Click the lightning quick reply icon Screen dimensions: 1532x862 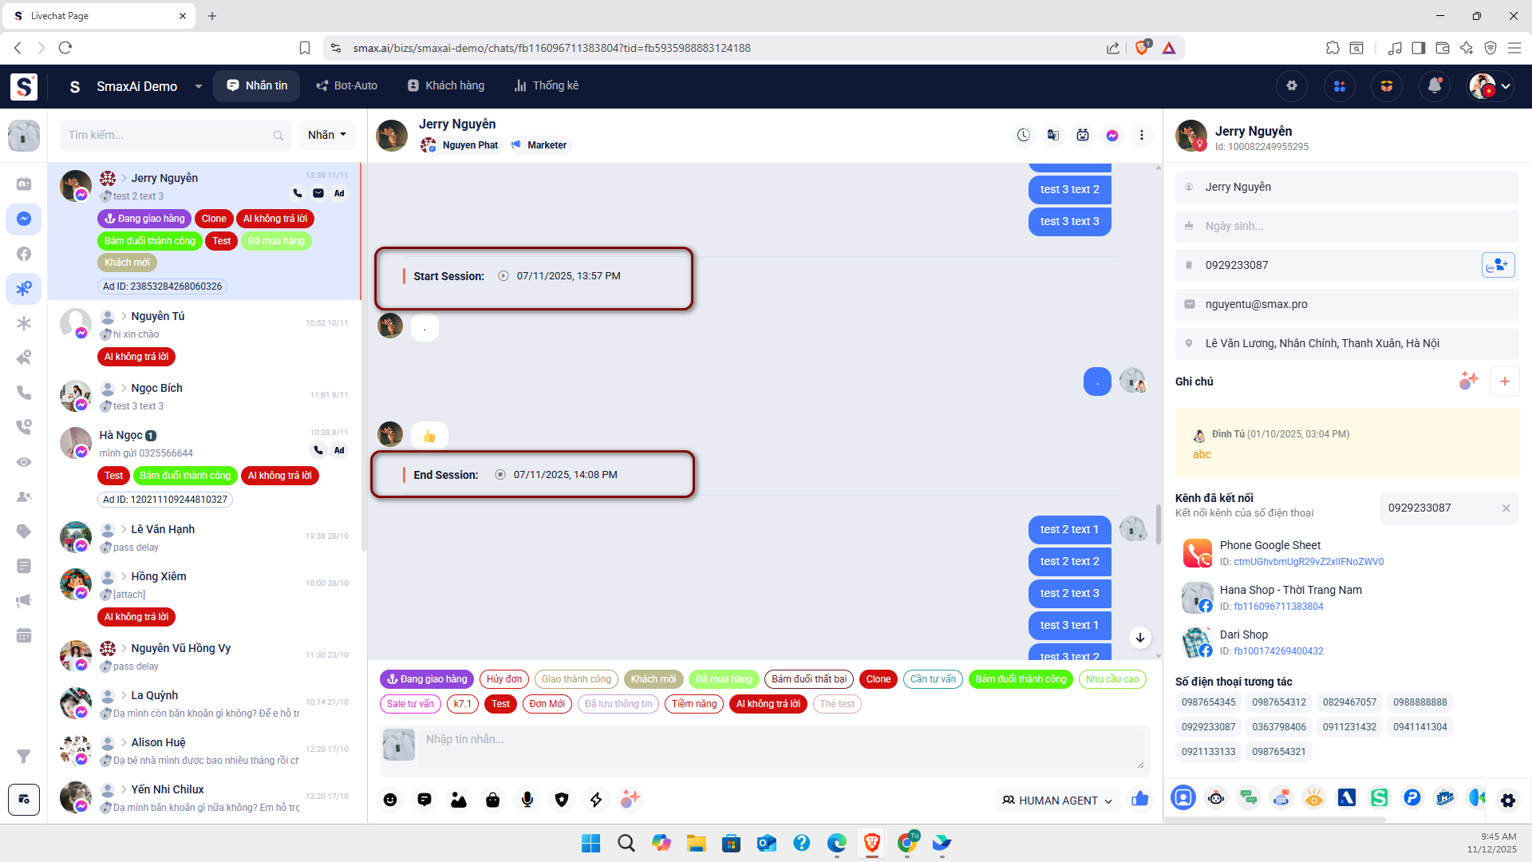tap(596, 800)
